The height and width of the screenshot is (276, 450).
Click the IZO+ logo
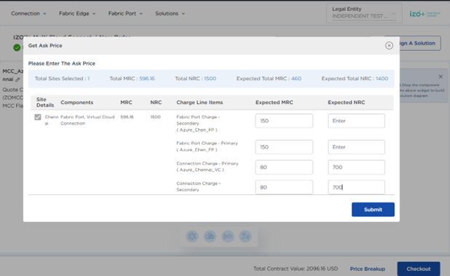pos(425,14)
